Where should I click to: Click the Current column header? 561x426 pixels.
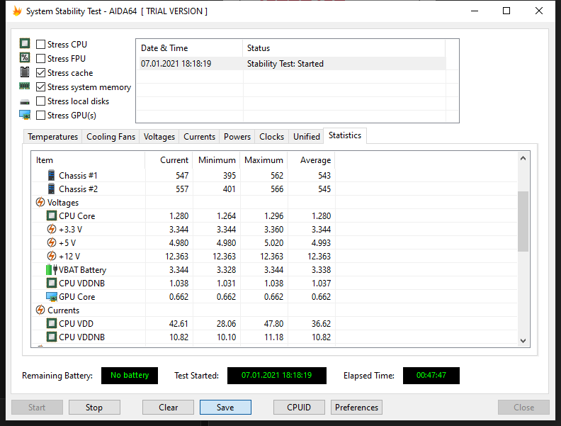[169, 160]
